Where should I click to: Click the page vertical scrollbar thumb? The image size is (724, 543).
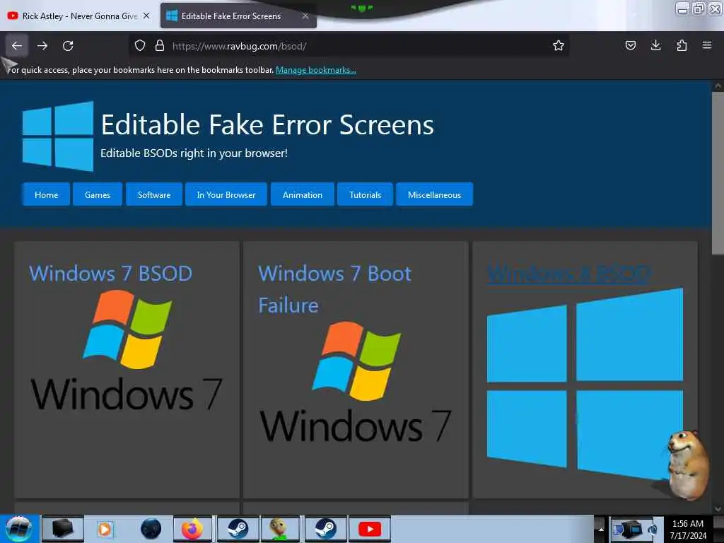(718, 173)
